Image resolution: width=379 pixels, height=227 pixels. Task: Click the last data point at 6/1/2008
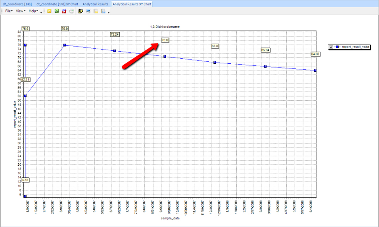click(315, 70)
